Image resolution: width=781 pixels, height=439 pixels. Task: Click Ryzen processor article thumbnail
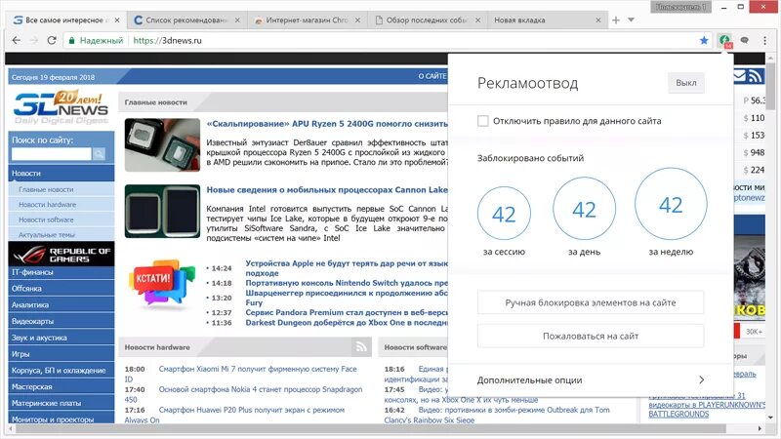pyautogui.click(x=162, y=144)
